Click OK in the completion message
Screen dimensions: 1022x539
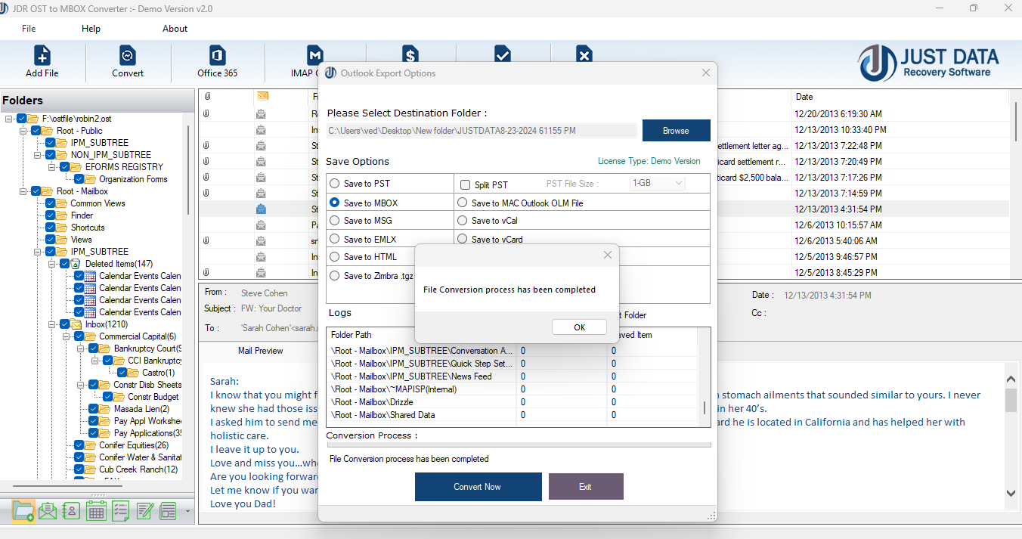coord(579,327)
